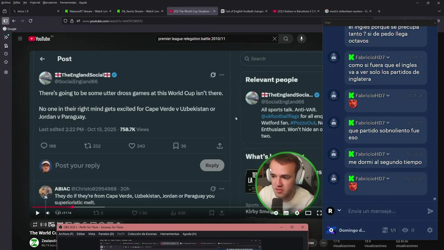Send the chat message with the arrow icon

(x=430, y=211)
